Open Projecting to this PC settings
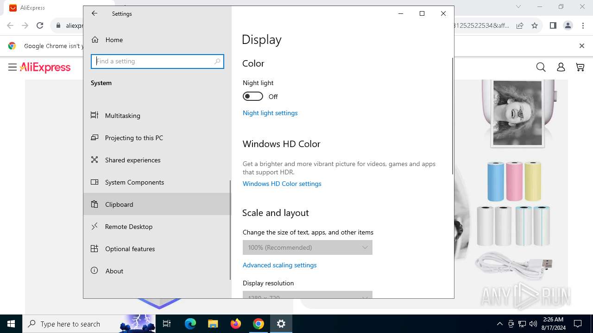Image resolution: width=593 pixels, height=333 pixels. 157,138
